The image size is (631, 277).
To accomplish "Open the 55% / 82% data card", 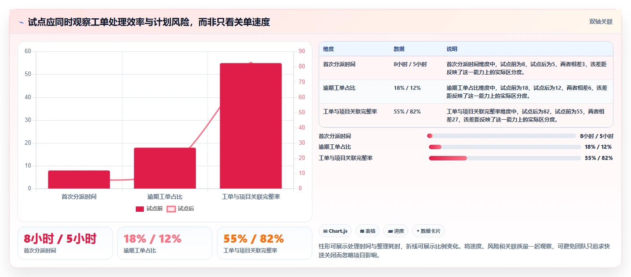I will pyautogui.click(x=264, y=243).
